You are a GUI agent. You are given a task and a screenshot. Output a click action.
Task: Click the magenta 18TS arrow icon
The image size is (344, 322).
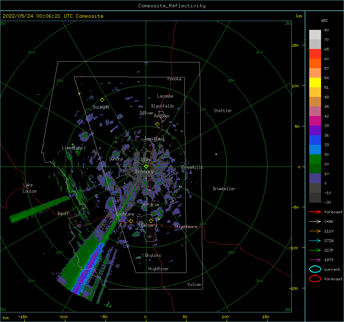[x=315, y=260]
